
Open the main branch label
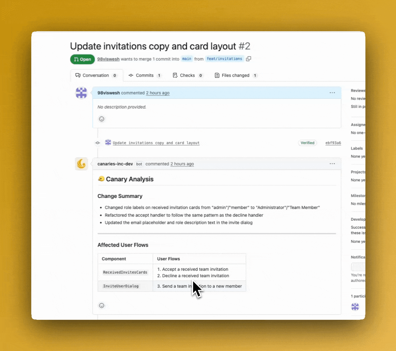187,59
